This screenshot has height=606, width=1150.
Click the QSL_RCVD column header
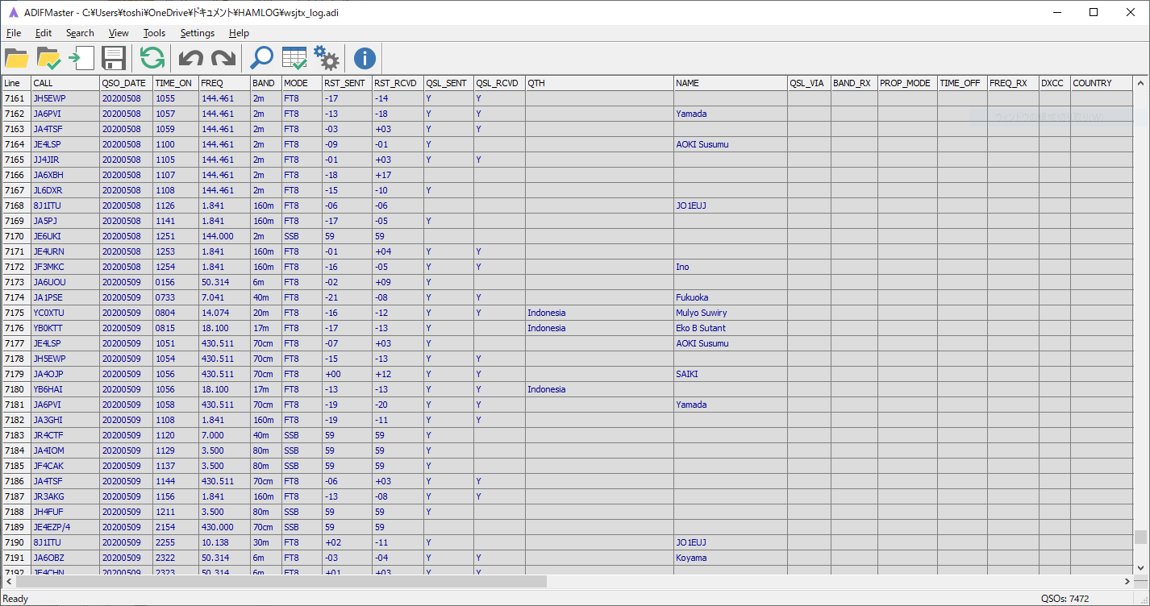(500, 83)
